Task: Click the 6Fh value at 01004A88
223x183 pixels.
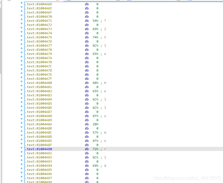Action: [95, 116]
